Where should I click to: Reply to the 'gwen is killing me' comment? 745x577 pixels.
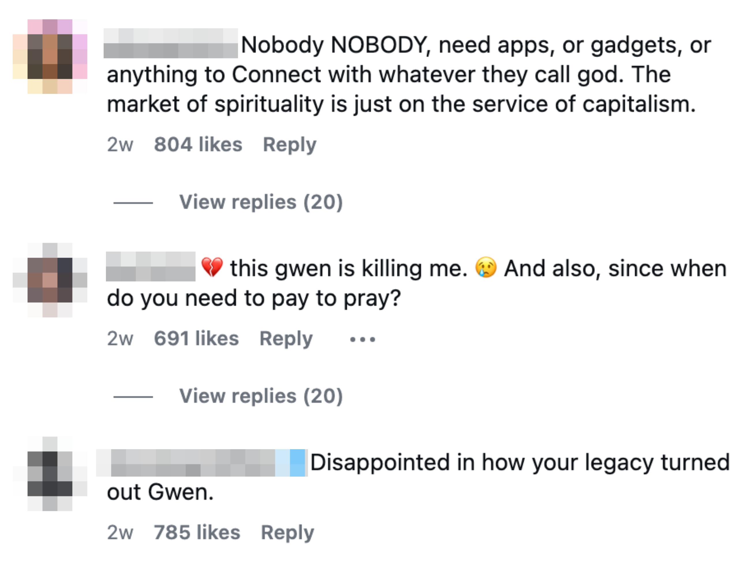coord(286,339)
